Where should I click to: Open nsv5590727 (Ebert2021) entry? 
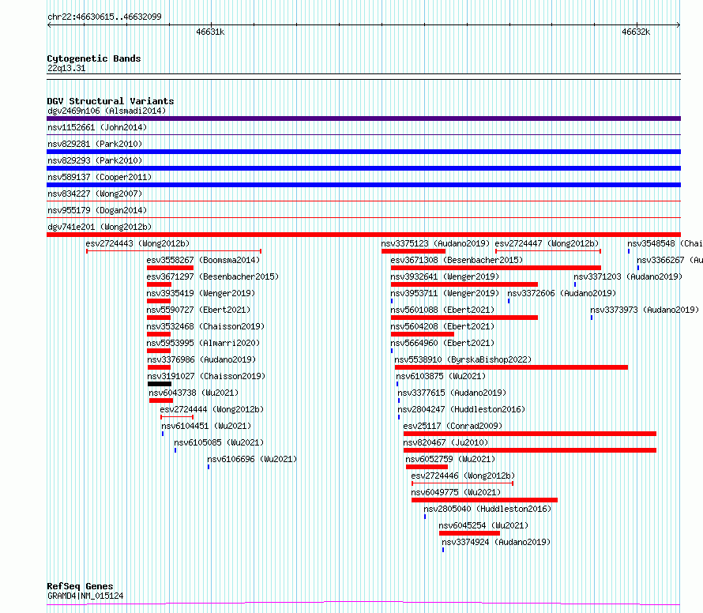pyautogui.click(x=198, y=310)
